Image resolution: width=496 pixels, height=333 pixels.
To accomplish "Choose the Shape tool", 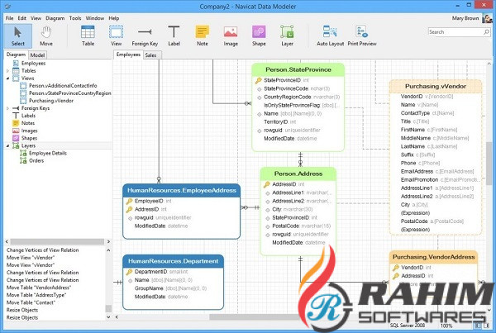I will [259, 36].
